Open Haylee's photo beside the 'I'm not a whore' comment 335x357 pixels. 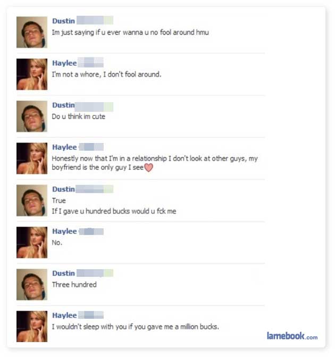point(32,74)
